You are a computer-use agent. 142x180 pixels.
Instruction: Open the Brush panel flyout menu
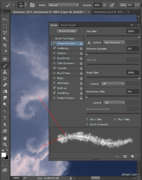[138, 25]
